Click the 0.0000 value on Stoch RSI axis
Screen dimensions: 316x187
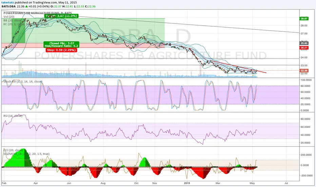pyautogui.click(x=305, y=111)
